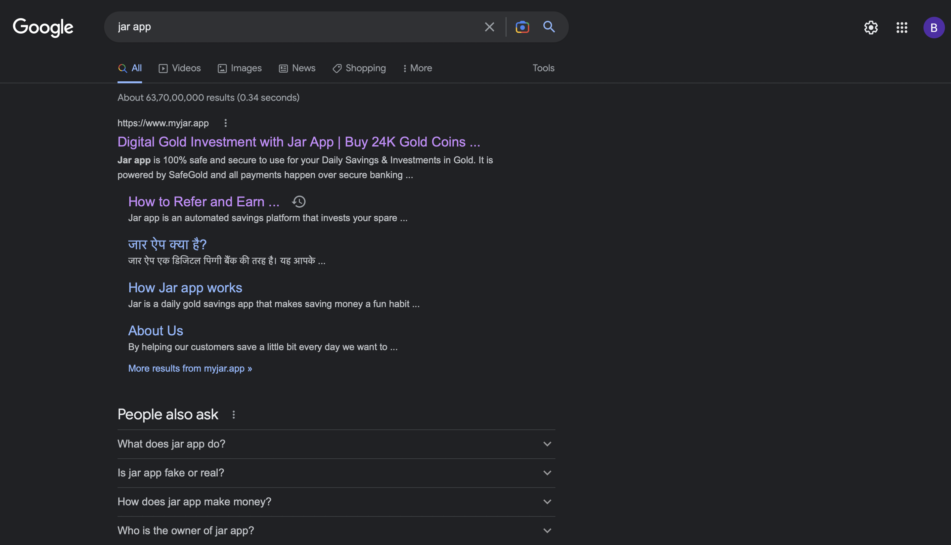The height and width of the screenshot is (545, 951).
Task: Switch to the News results tab
Action: (x=297, y=68)
